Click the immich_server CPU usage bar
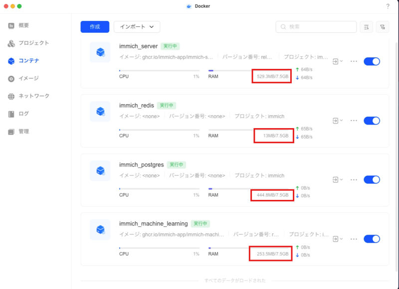399x289 pixels. coord(159,71)
